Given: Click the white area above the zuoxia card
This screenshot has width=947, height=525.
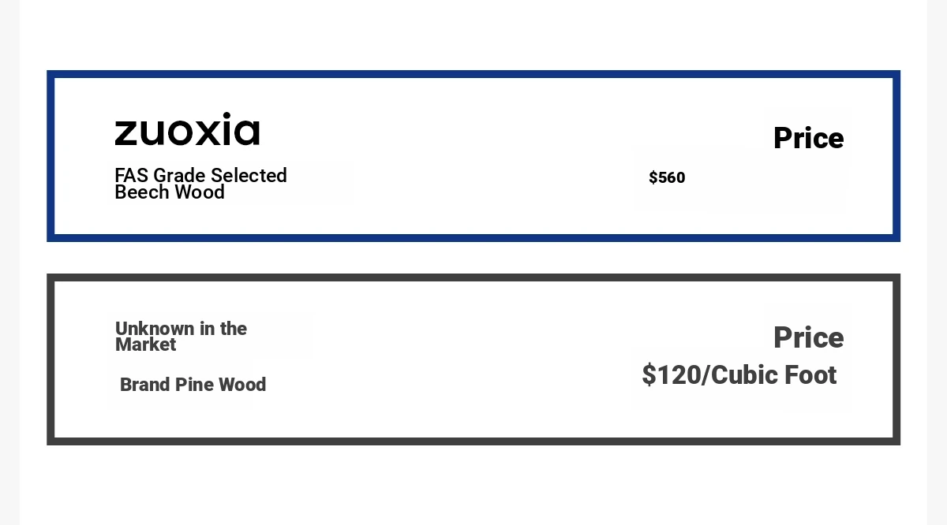Looking at the screenshot, I should 473,35.
